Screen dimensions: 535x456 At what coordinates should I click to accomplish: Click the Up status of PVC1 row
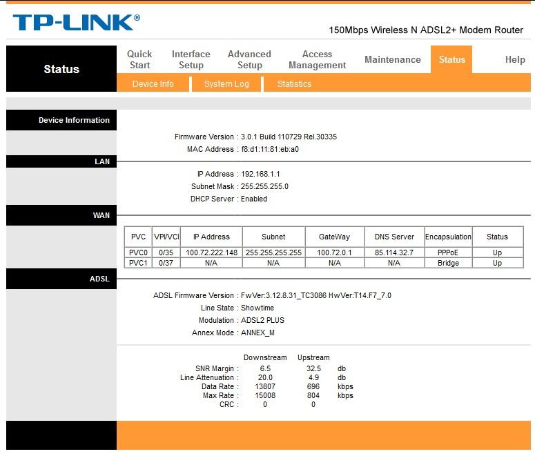tap(497, 263)
